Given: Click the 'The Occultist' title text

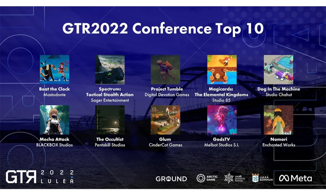Looking at the screenshot, I should click(110, 139).
